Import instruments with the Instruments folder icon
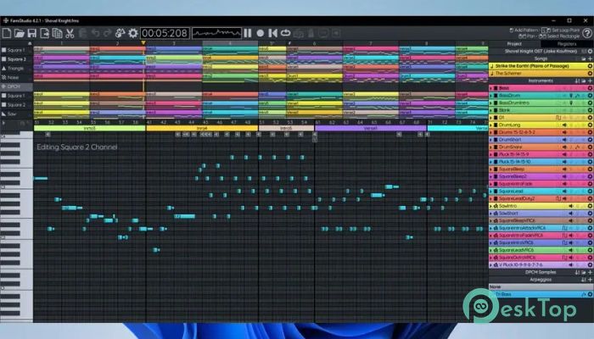This screenshot has height=339, width=594. point(584,81)
